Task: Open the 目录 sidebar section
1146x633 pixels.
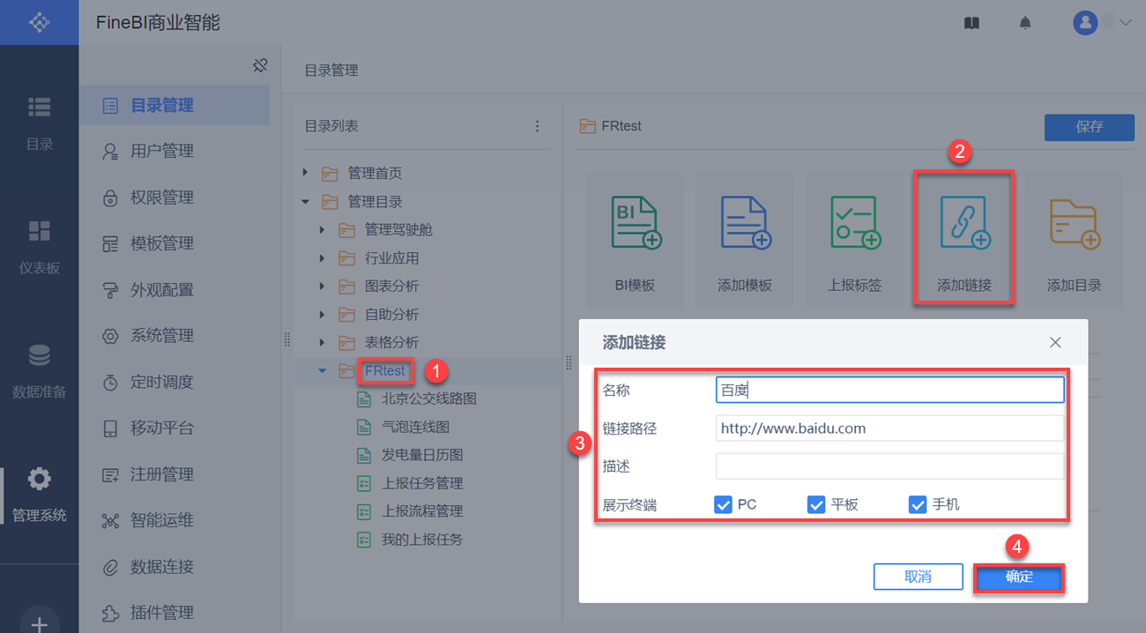Action: (x=39, y=123)
